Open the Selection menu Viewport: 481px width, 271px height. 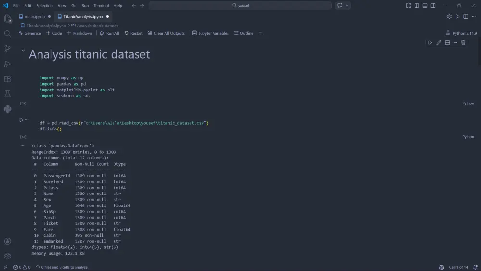coord(44,5)
